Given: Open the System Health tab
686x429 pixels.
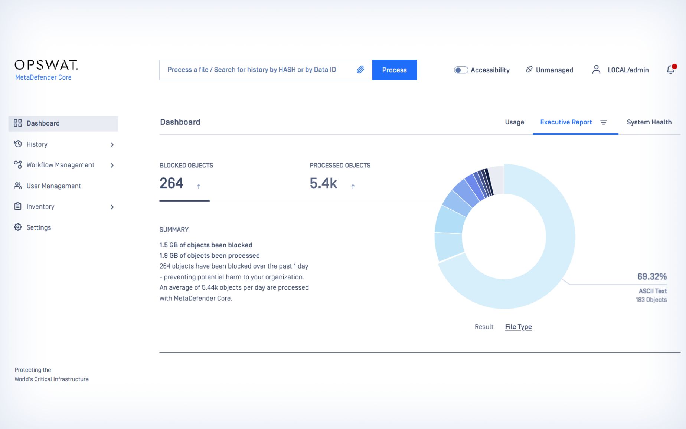Looking at the screenshot, I should click(x=649, y=122).
